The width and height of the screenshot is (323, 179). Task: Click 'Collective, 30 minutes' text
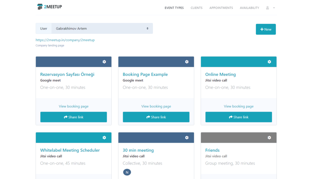point(142,163)
